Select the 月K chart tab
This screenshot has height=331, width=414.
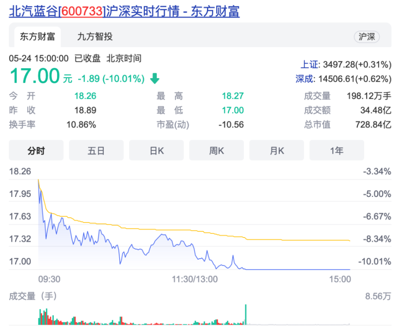[277, 151]
